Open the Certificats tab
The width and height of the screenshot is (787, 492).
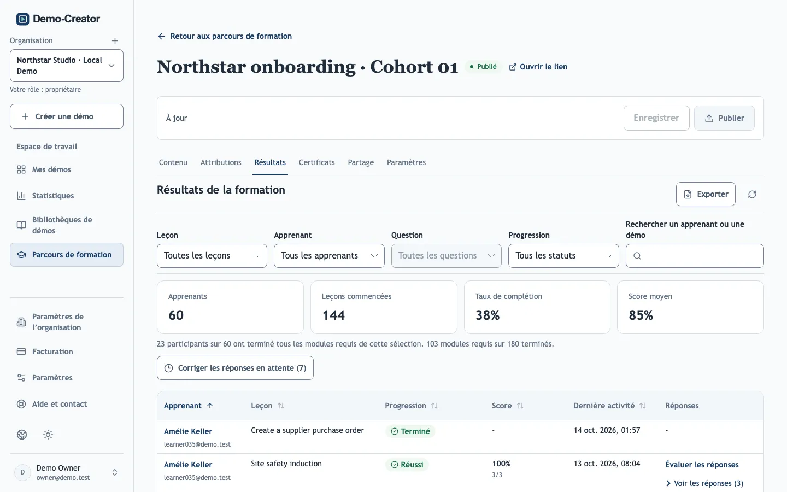click(317, 162)
